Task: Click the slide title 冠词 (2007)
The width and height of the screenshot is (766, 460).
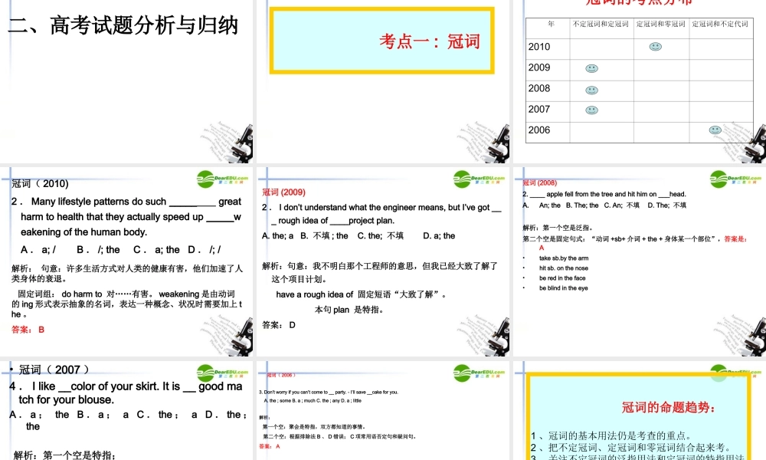Action: click(x=54, y=370)
